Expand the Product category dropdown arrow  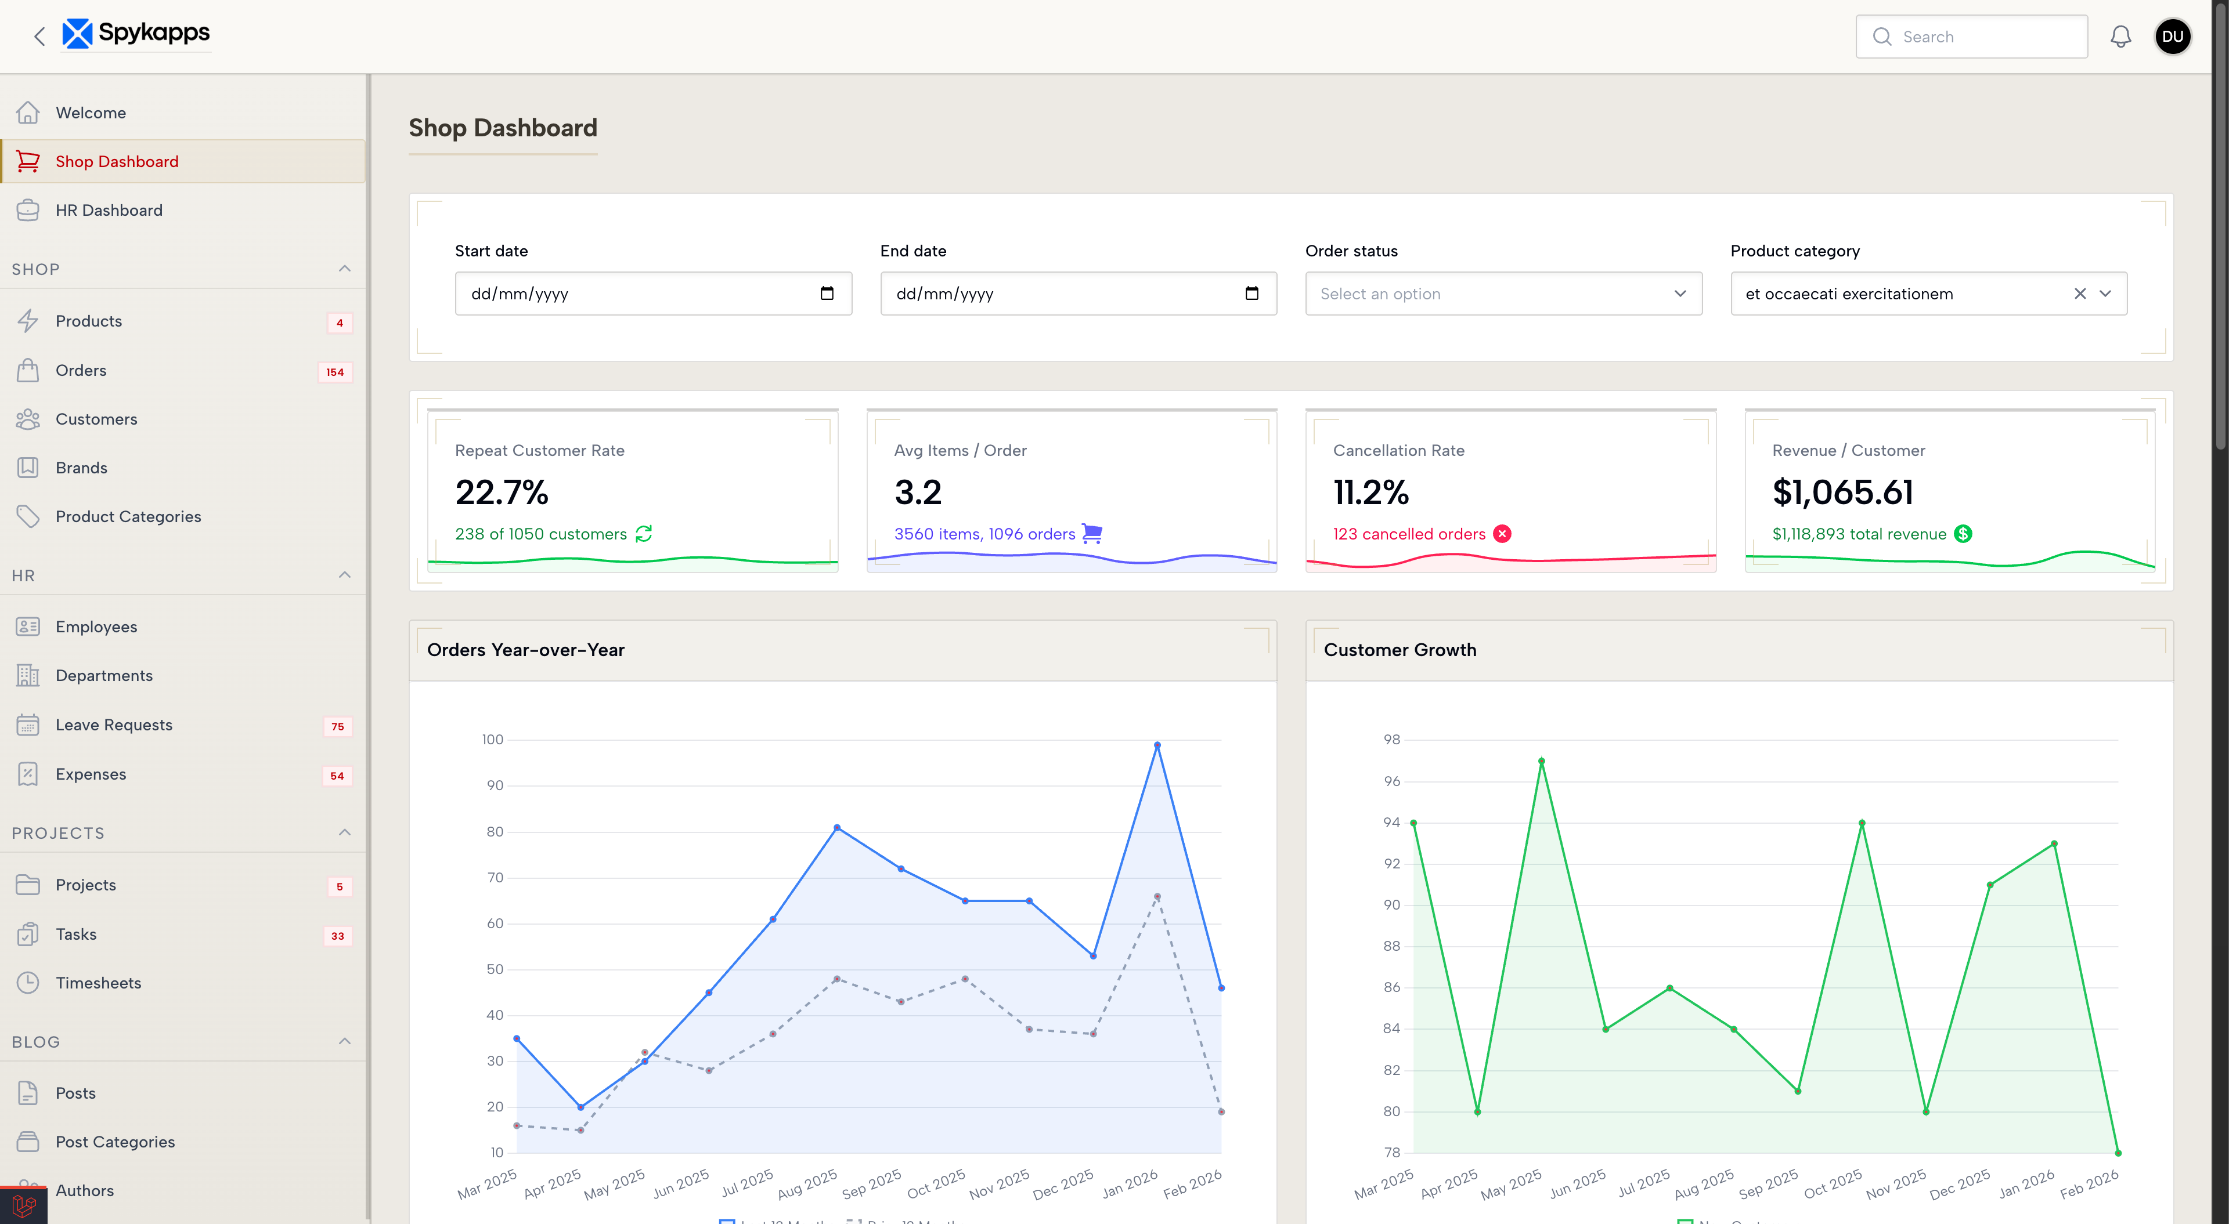[x=2105, y=294]
